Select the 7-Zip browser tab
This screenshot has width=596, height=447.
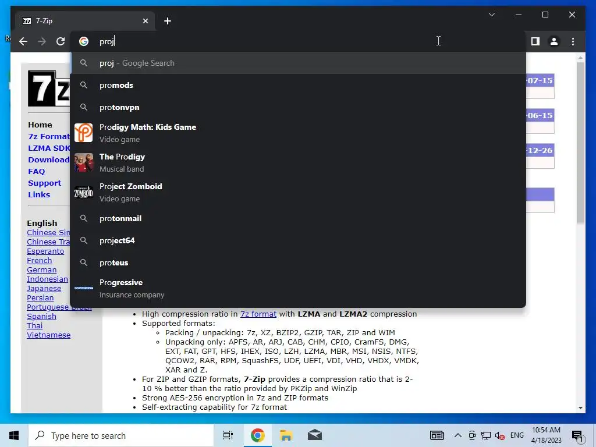(x=85, y=21)
